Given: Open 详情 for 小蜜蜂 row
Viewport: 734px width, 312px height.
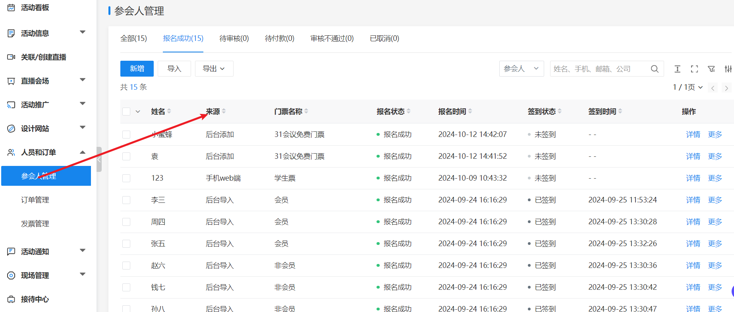Looking at the screenshot, I should [x=693, y=135].
